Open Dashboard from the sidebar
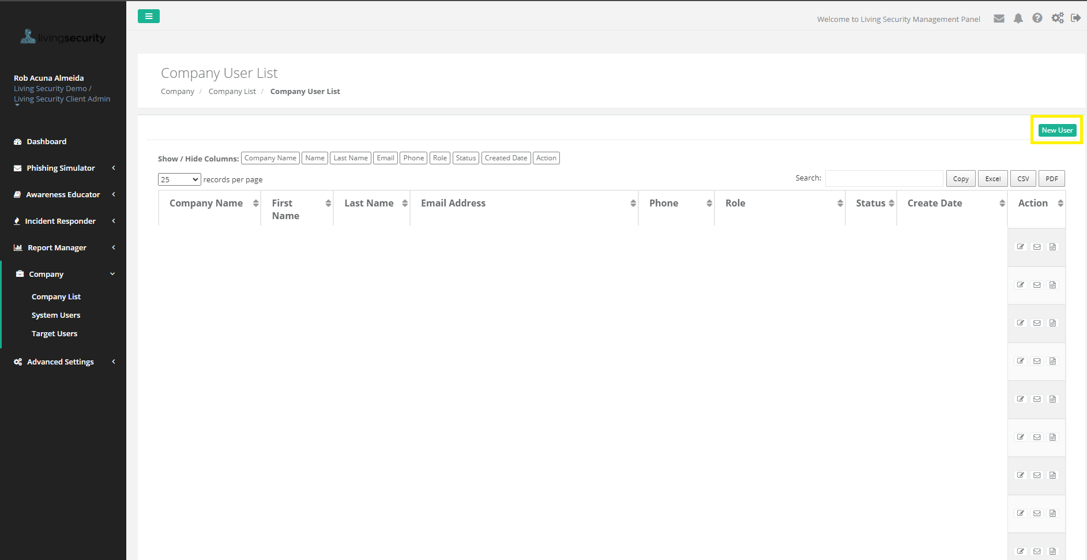The image size is (1087, 560). coord(47,142)
